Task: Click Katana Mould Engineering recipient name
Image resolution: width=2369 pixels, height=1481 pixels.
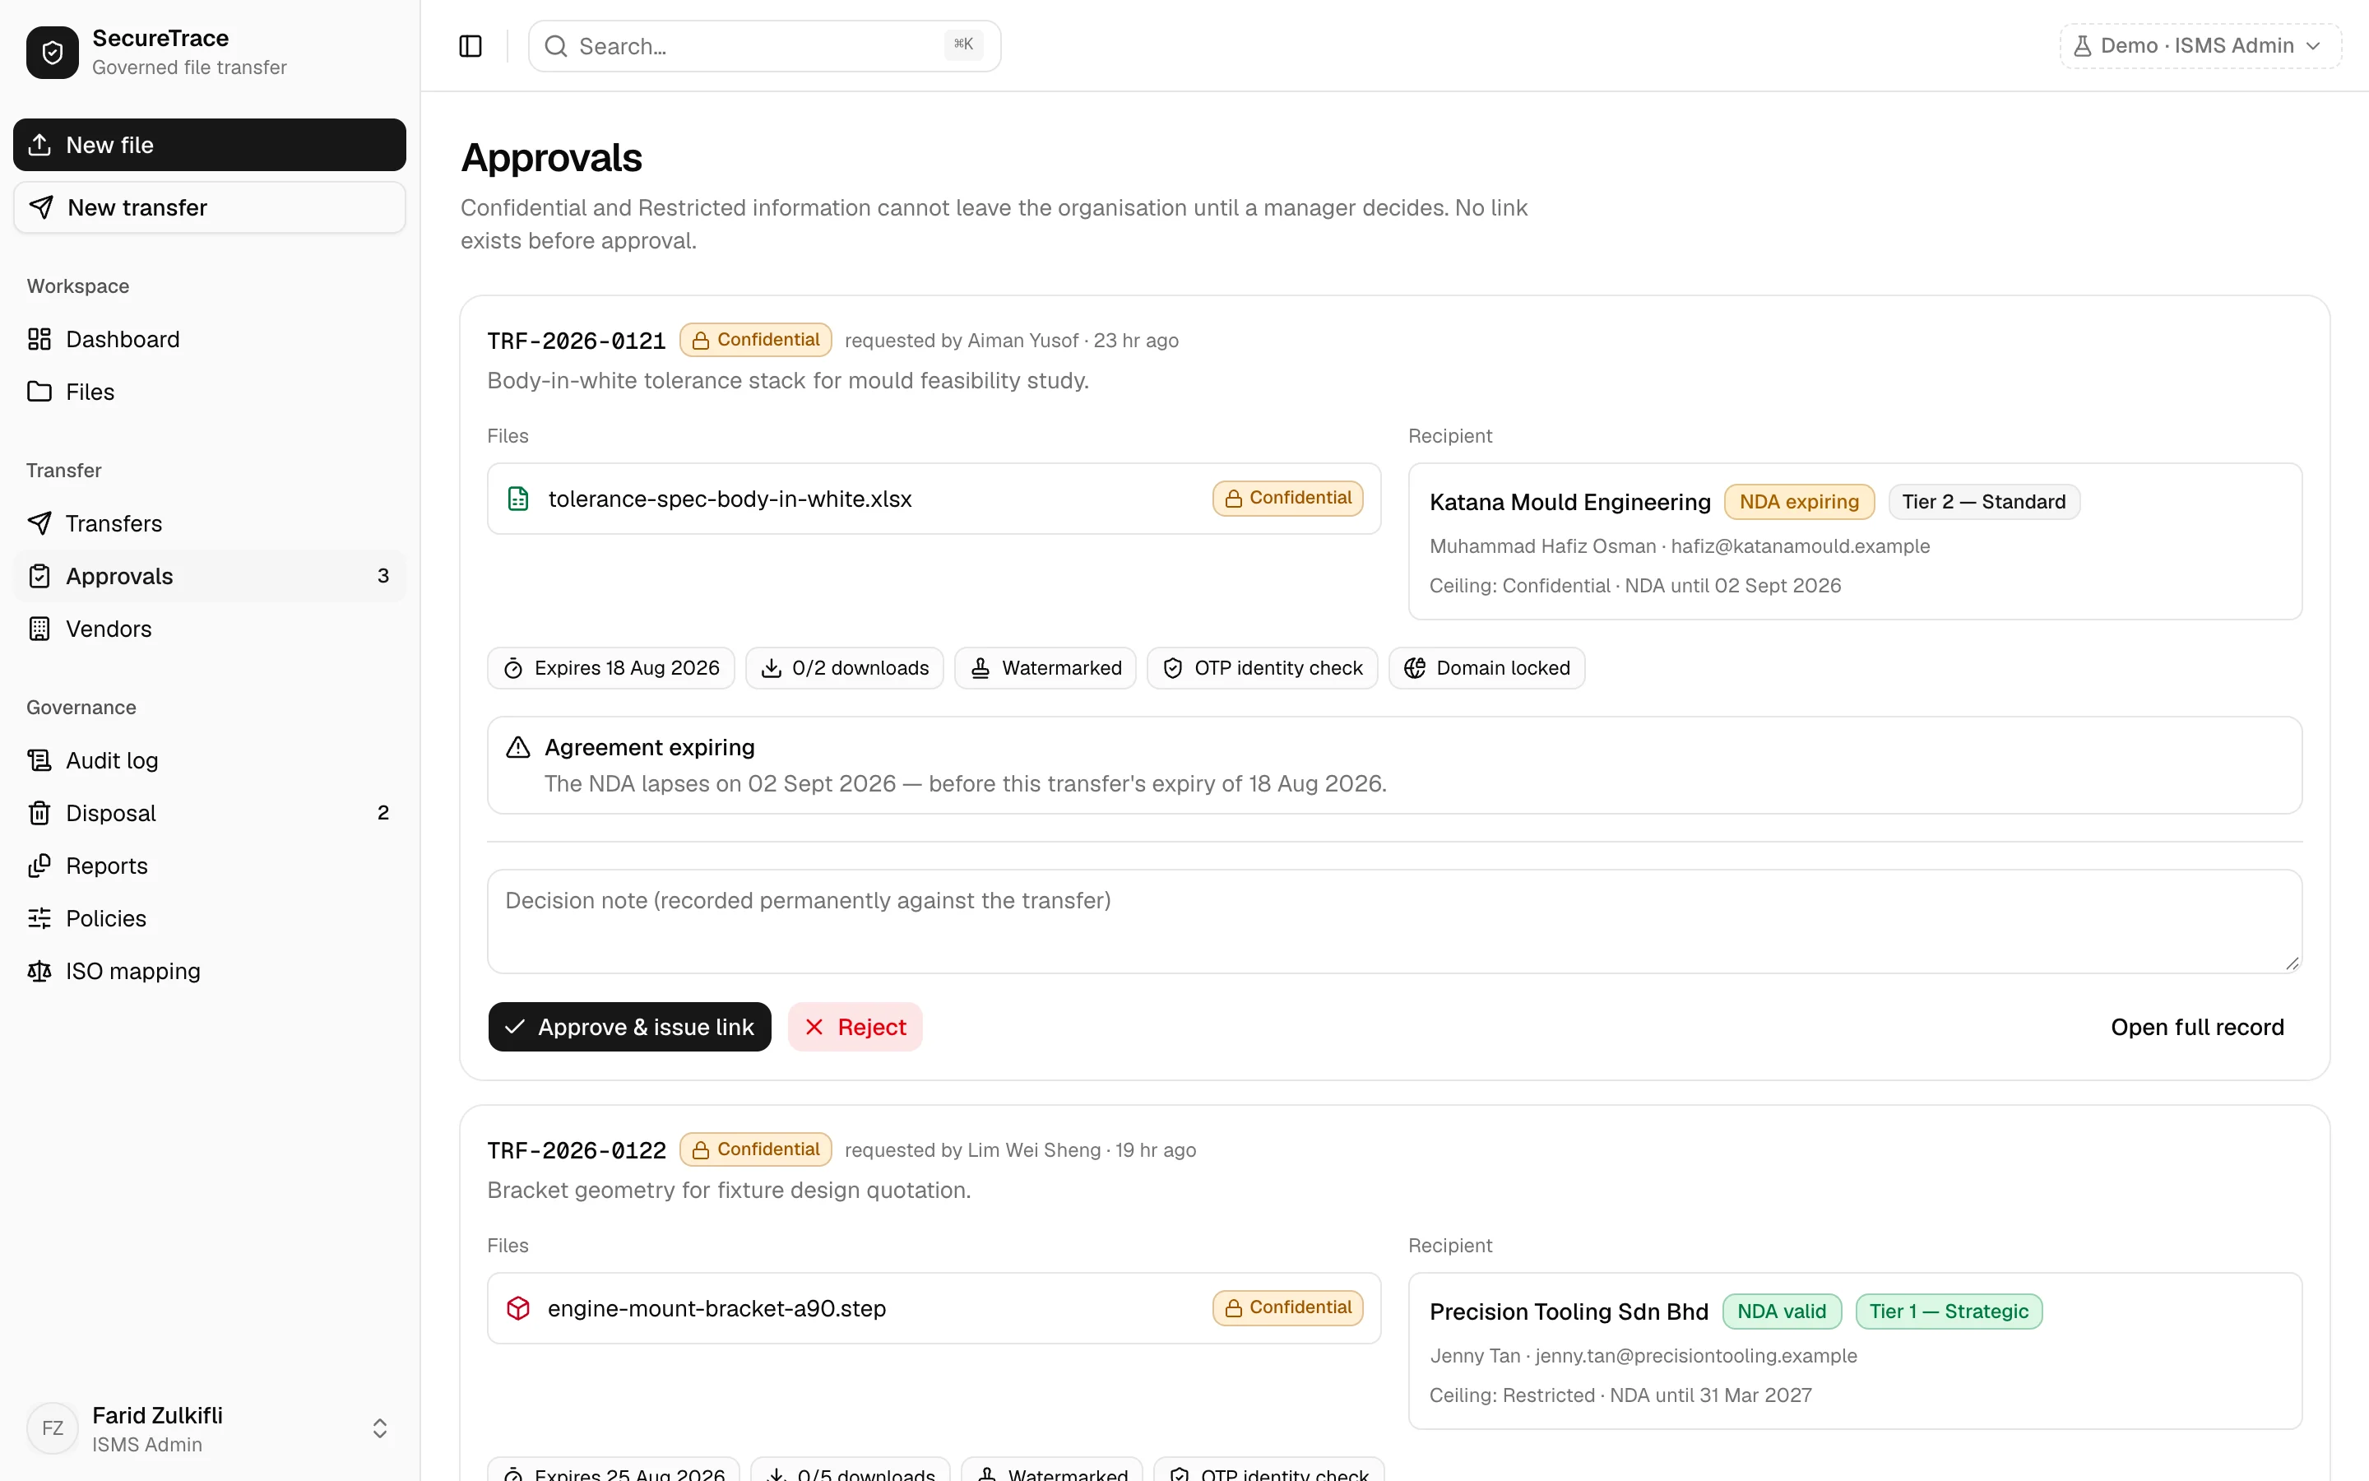Action: point(1569,502)
